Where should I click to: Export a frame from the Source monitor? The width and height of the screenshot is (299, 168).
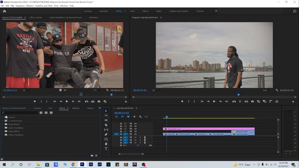pos(99,102)
